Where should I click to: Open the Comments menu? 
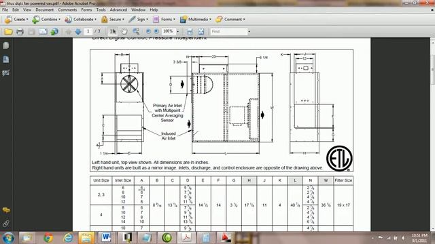67,9
